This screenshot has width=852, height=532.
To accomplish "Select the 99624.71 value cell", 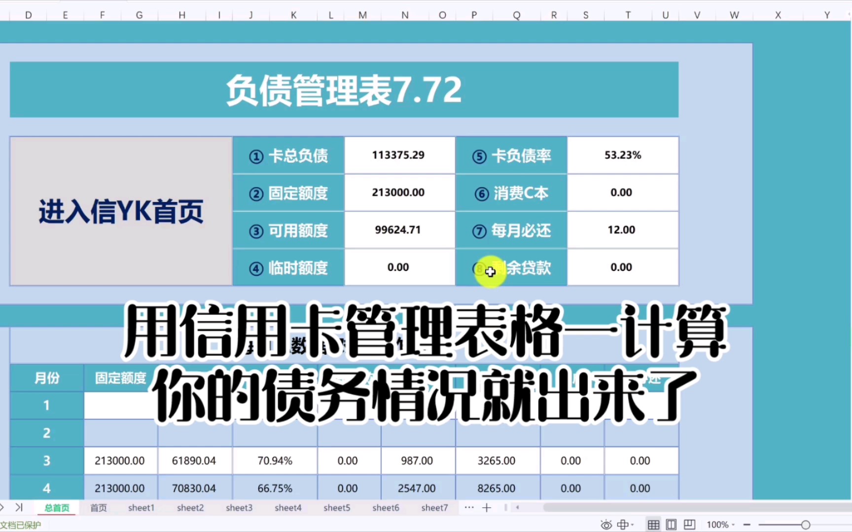I will coord(399,231).
